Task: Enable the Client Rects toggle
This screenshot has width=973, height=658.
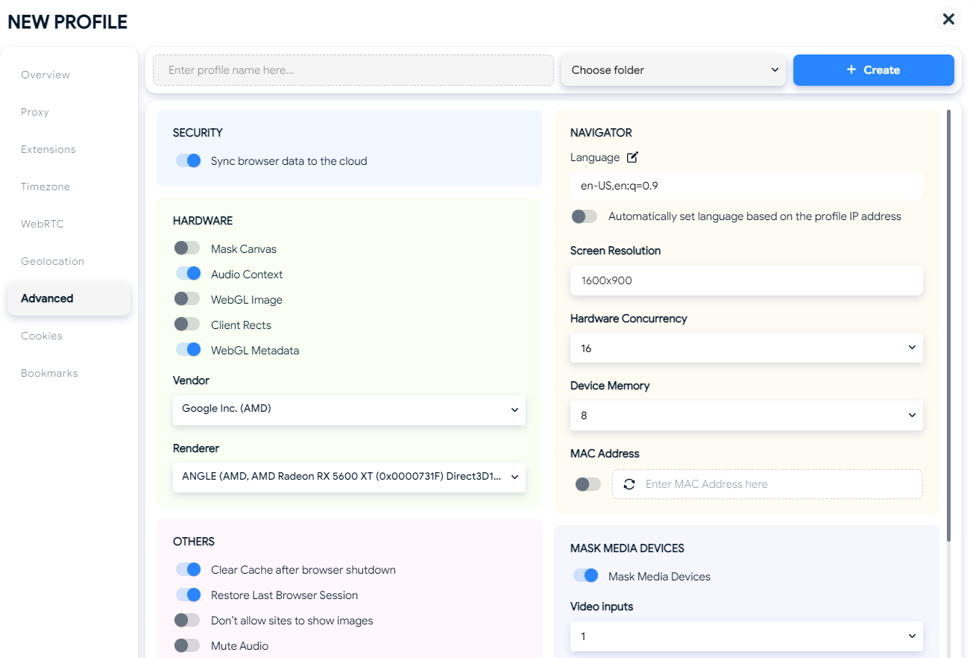Action: click(x=188, y=325)
